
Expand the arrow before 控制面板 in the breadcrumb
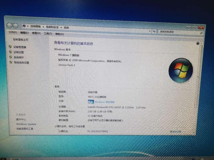click(x=28, y=26)
